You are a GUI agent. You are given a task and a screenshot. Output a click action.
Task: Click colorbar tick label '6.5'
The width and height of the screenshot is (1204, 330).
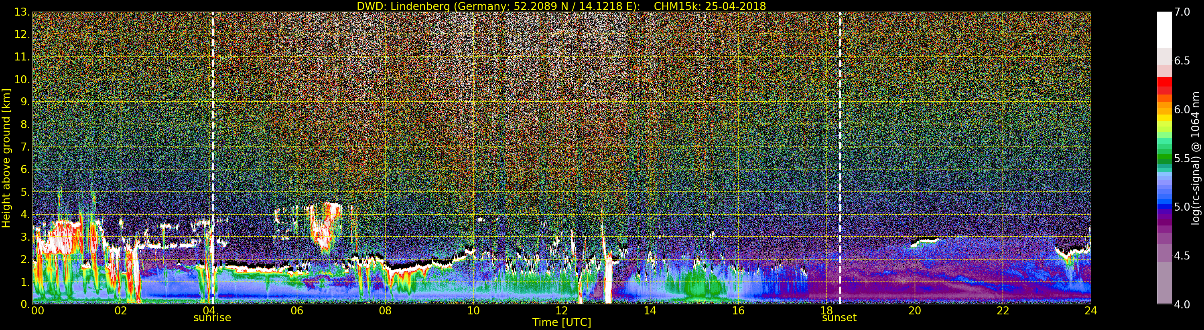[x=1182, y=61]
